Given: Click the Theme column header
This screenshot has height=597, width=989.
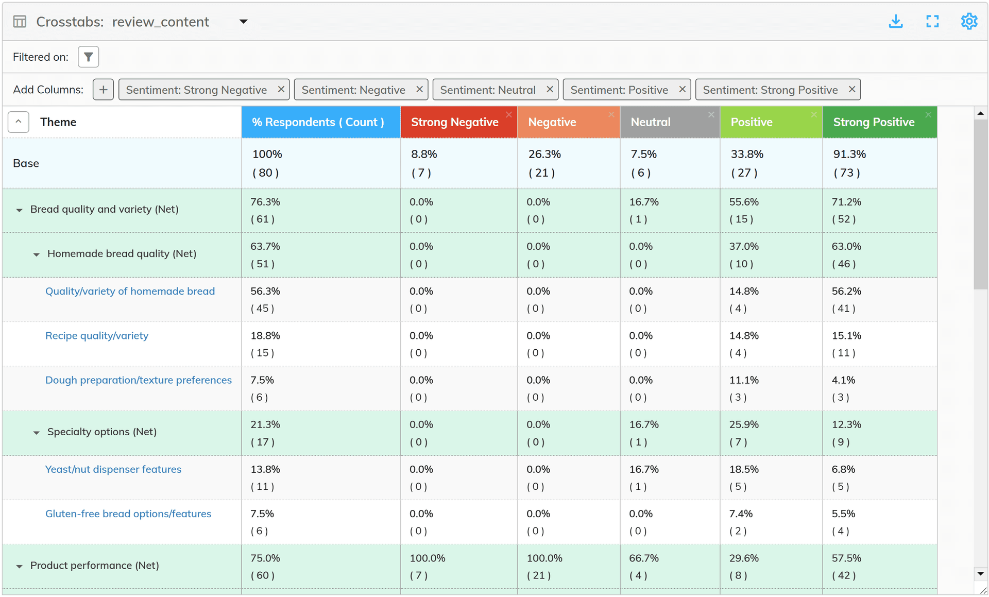Looking at the screenshot, I should click(58, 122).
